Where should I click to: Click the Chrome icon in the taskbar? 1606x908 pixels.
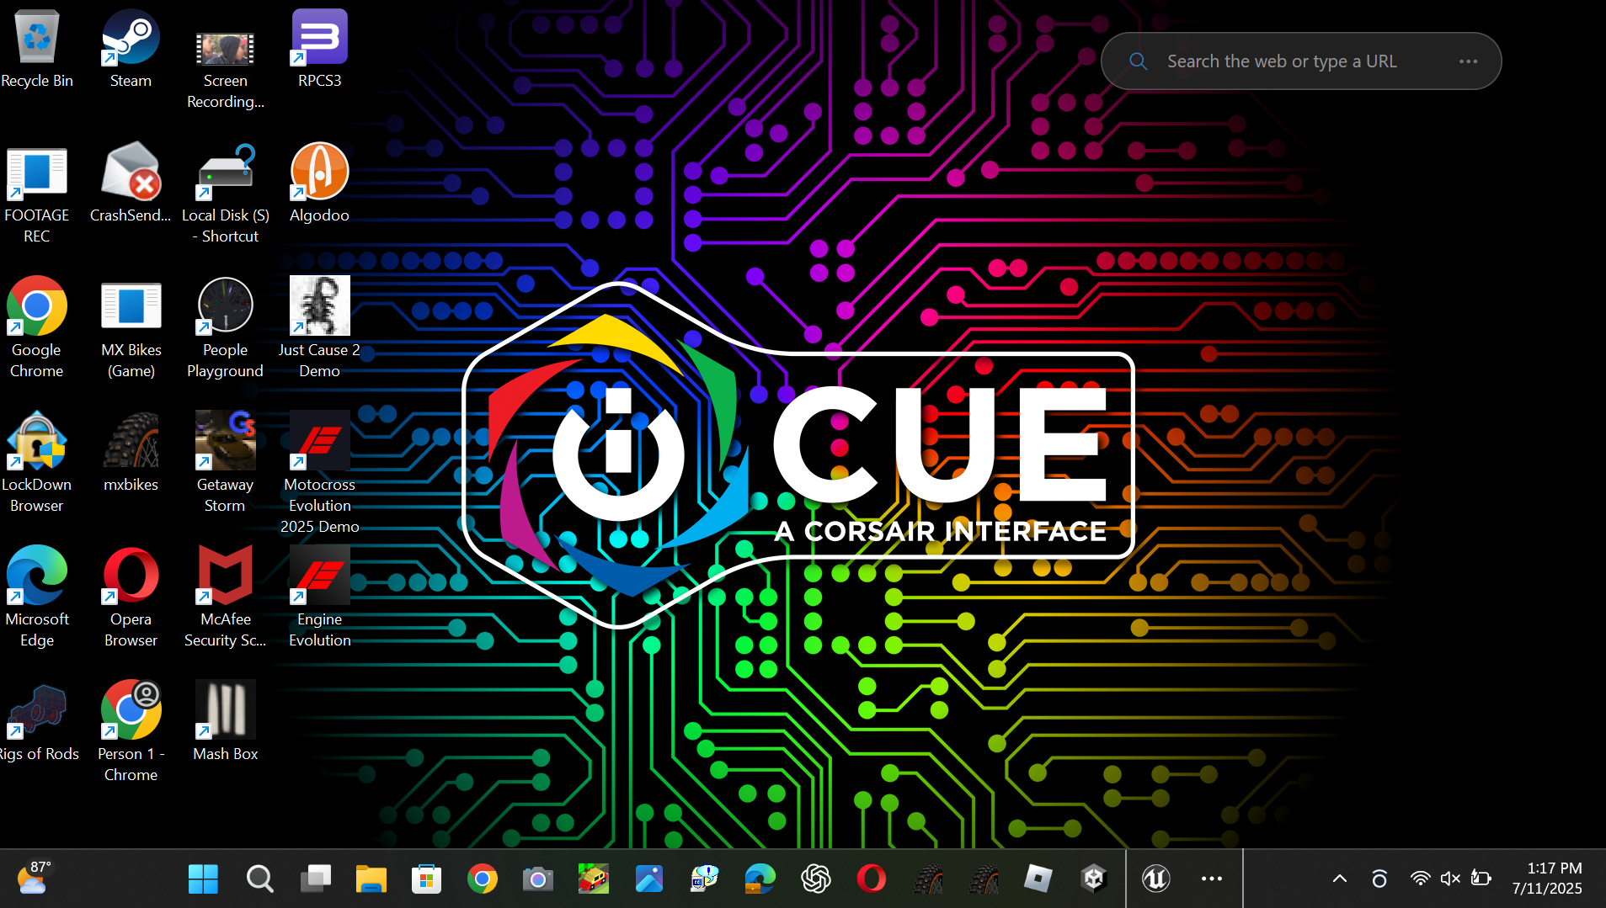click(482, 879)
